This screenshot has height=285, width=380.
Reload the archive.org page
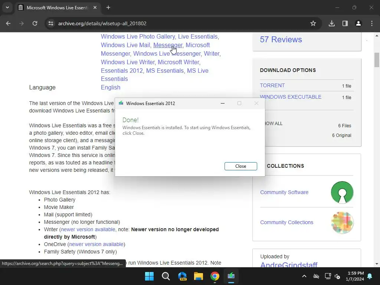pos(35,23)
